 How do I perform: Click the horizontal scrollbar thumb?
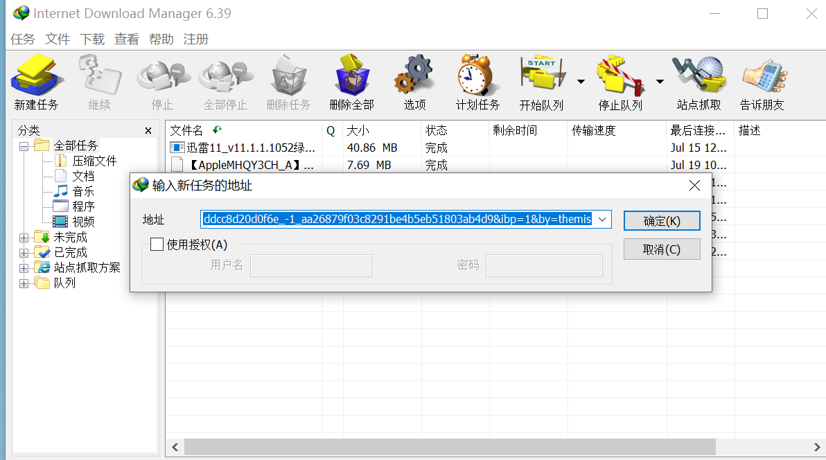click(x=450, y=448)
